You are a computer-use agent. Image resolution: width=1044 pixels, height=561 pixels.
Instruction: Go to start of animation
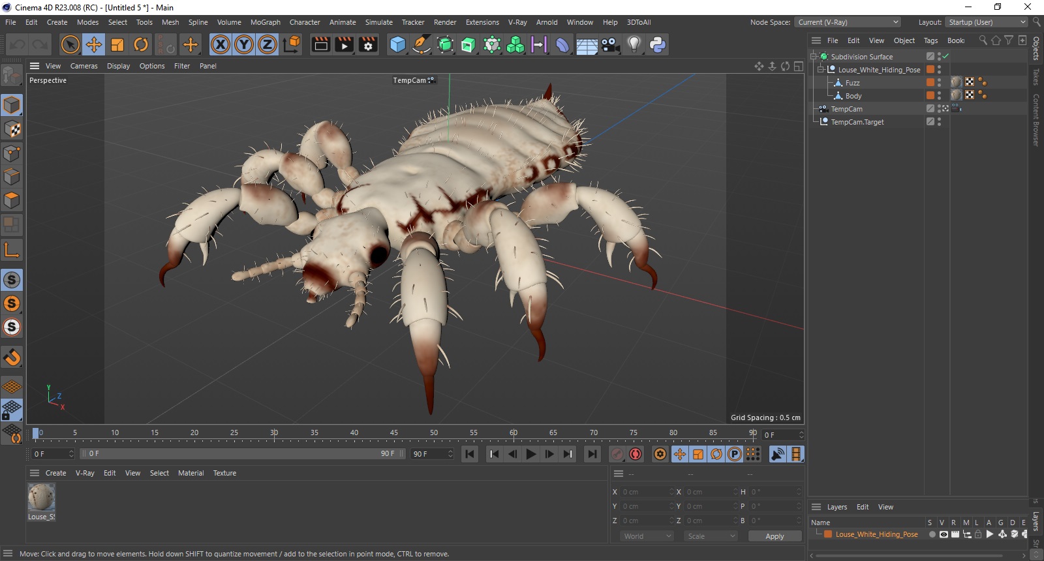(470, 454)
